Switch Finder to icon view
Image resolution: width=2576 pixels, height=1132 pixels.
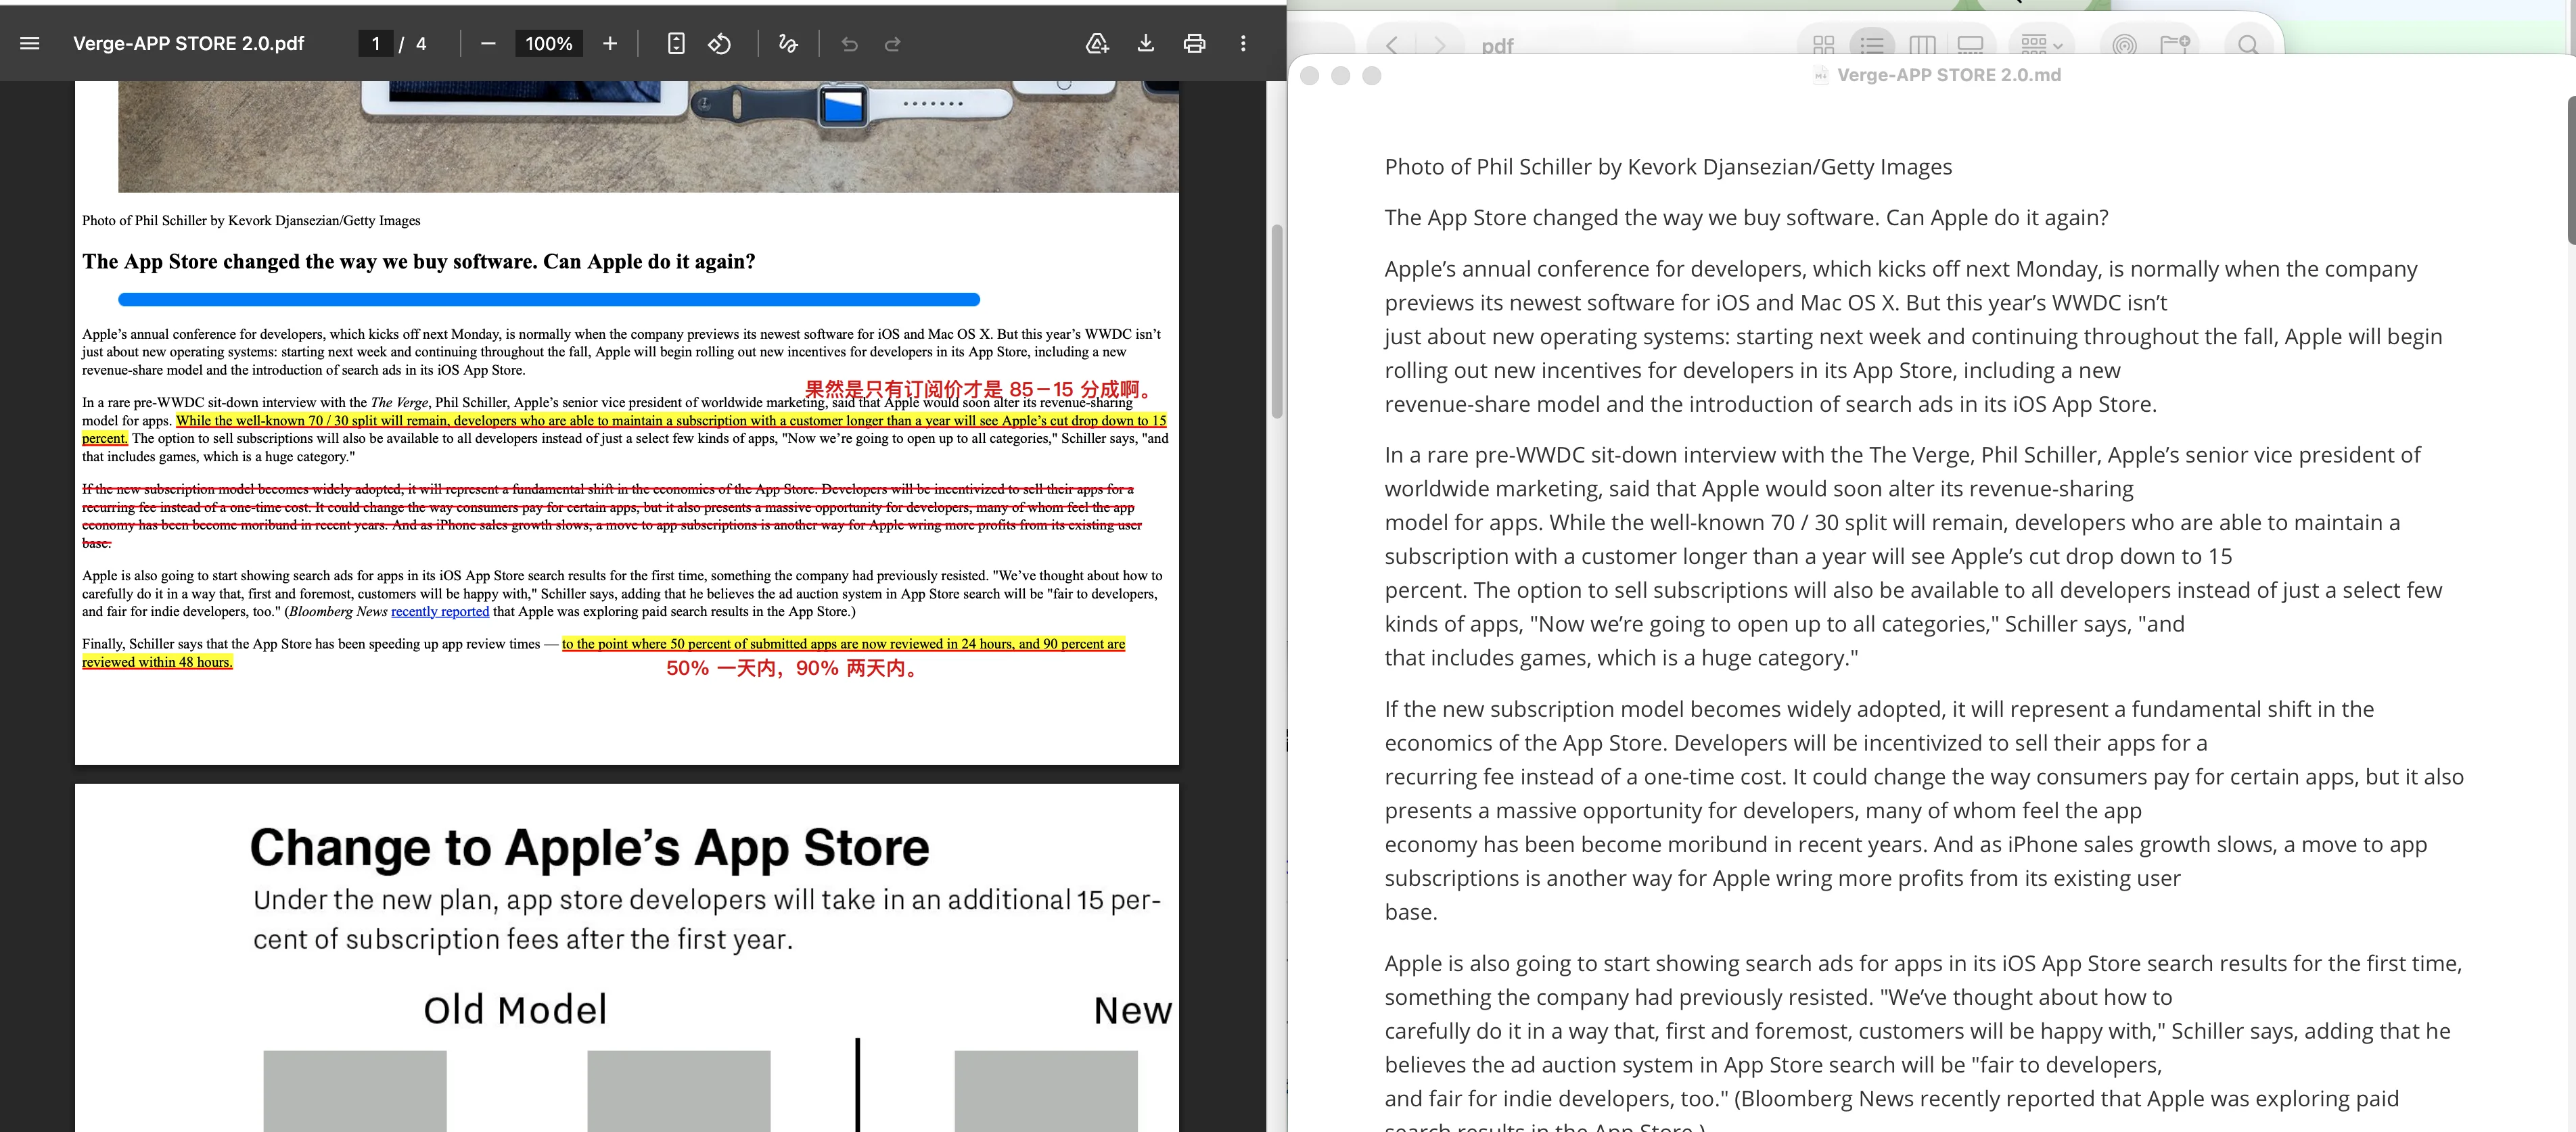[1823, 45]
